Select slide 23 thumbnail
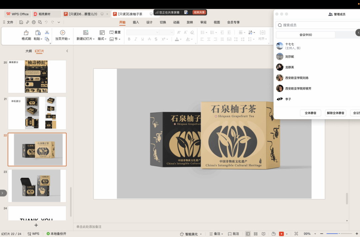Screen dimensions: 360x237 (x=36, y=186)
